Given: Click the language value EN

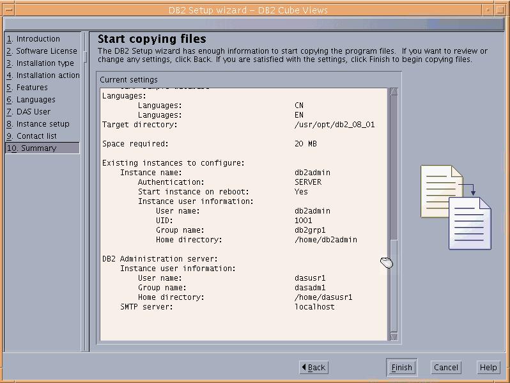Looking at the screenshot, I should tap(299, 115).
